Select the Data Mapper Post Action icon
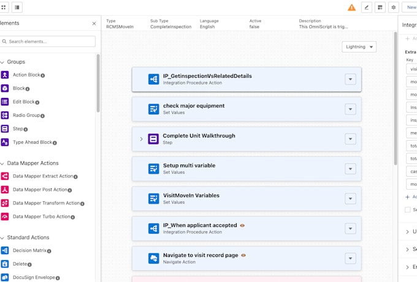 click(5, 190)
